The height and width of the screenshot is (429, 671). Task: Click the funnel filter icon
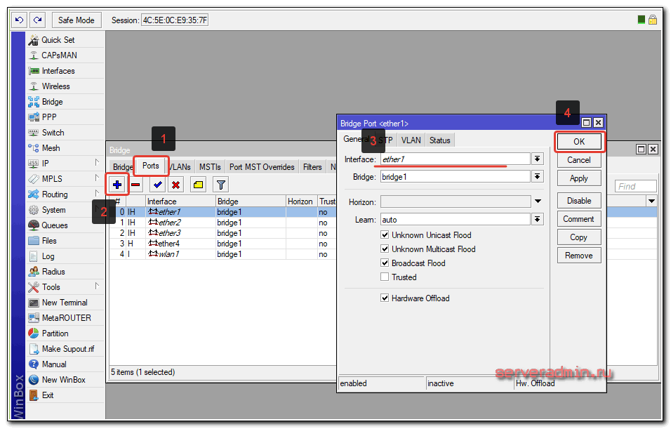pos(220,185)
